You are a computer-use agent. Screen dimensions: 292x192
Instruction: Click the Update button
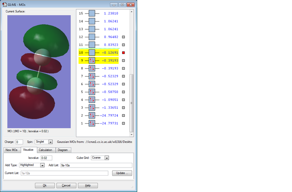[122, 173]
